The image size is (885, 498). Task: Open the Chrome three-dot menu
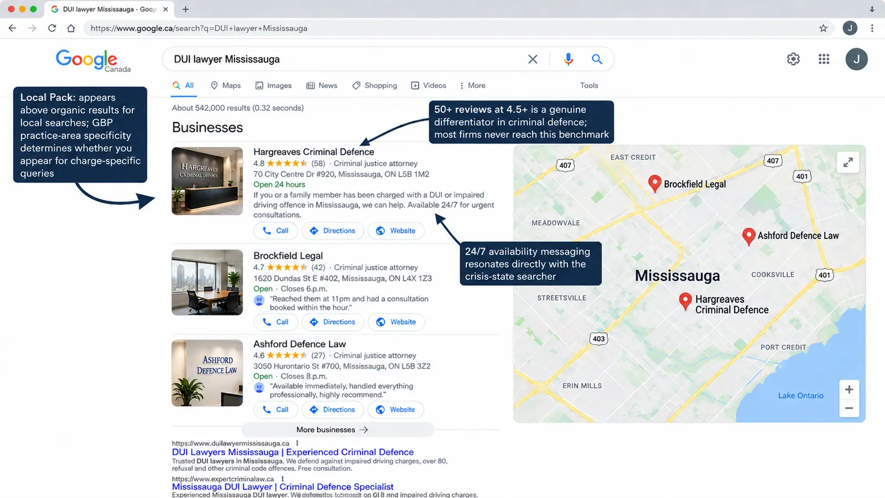coord(872,28)
